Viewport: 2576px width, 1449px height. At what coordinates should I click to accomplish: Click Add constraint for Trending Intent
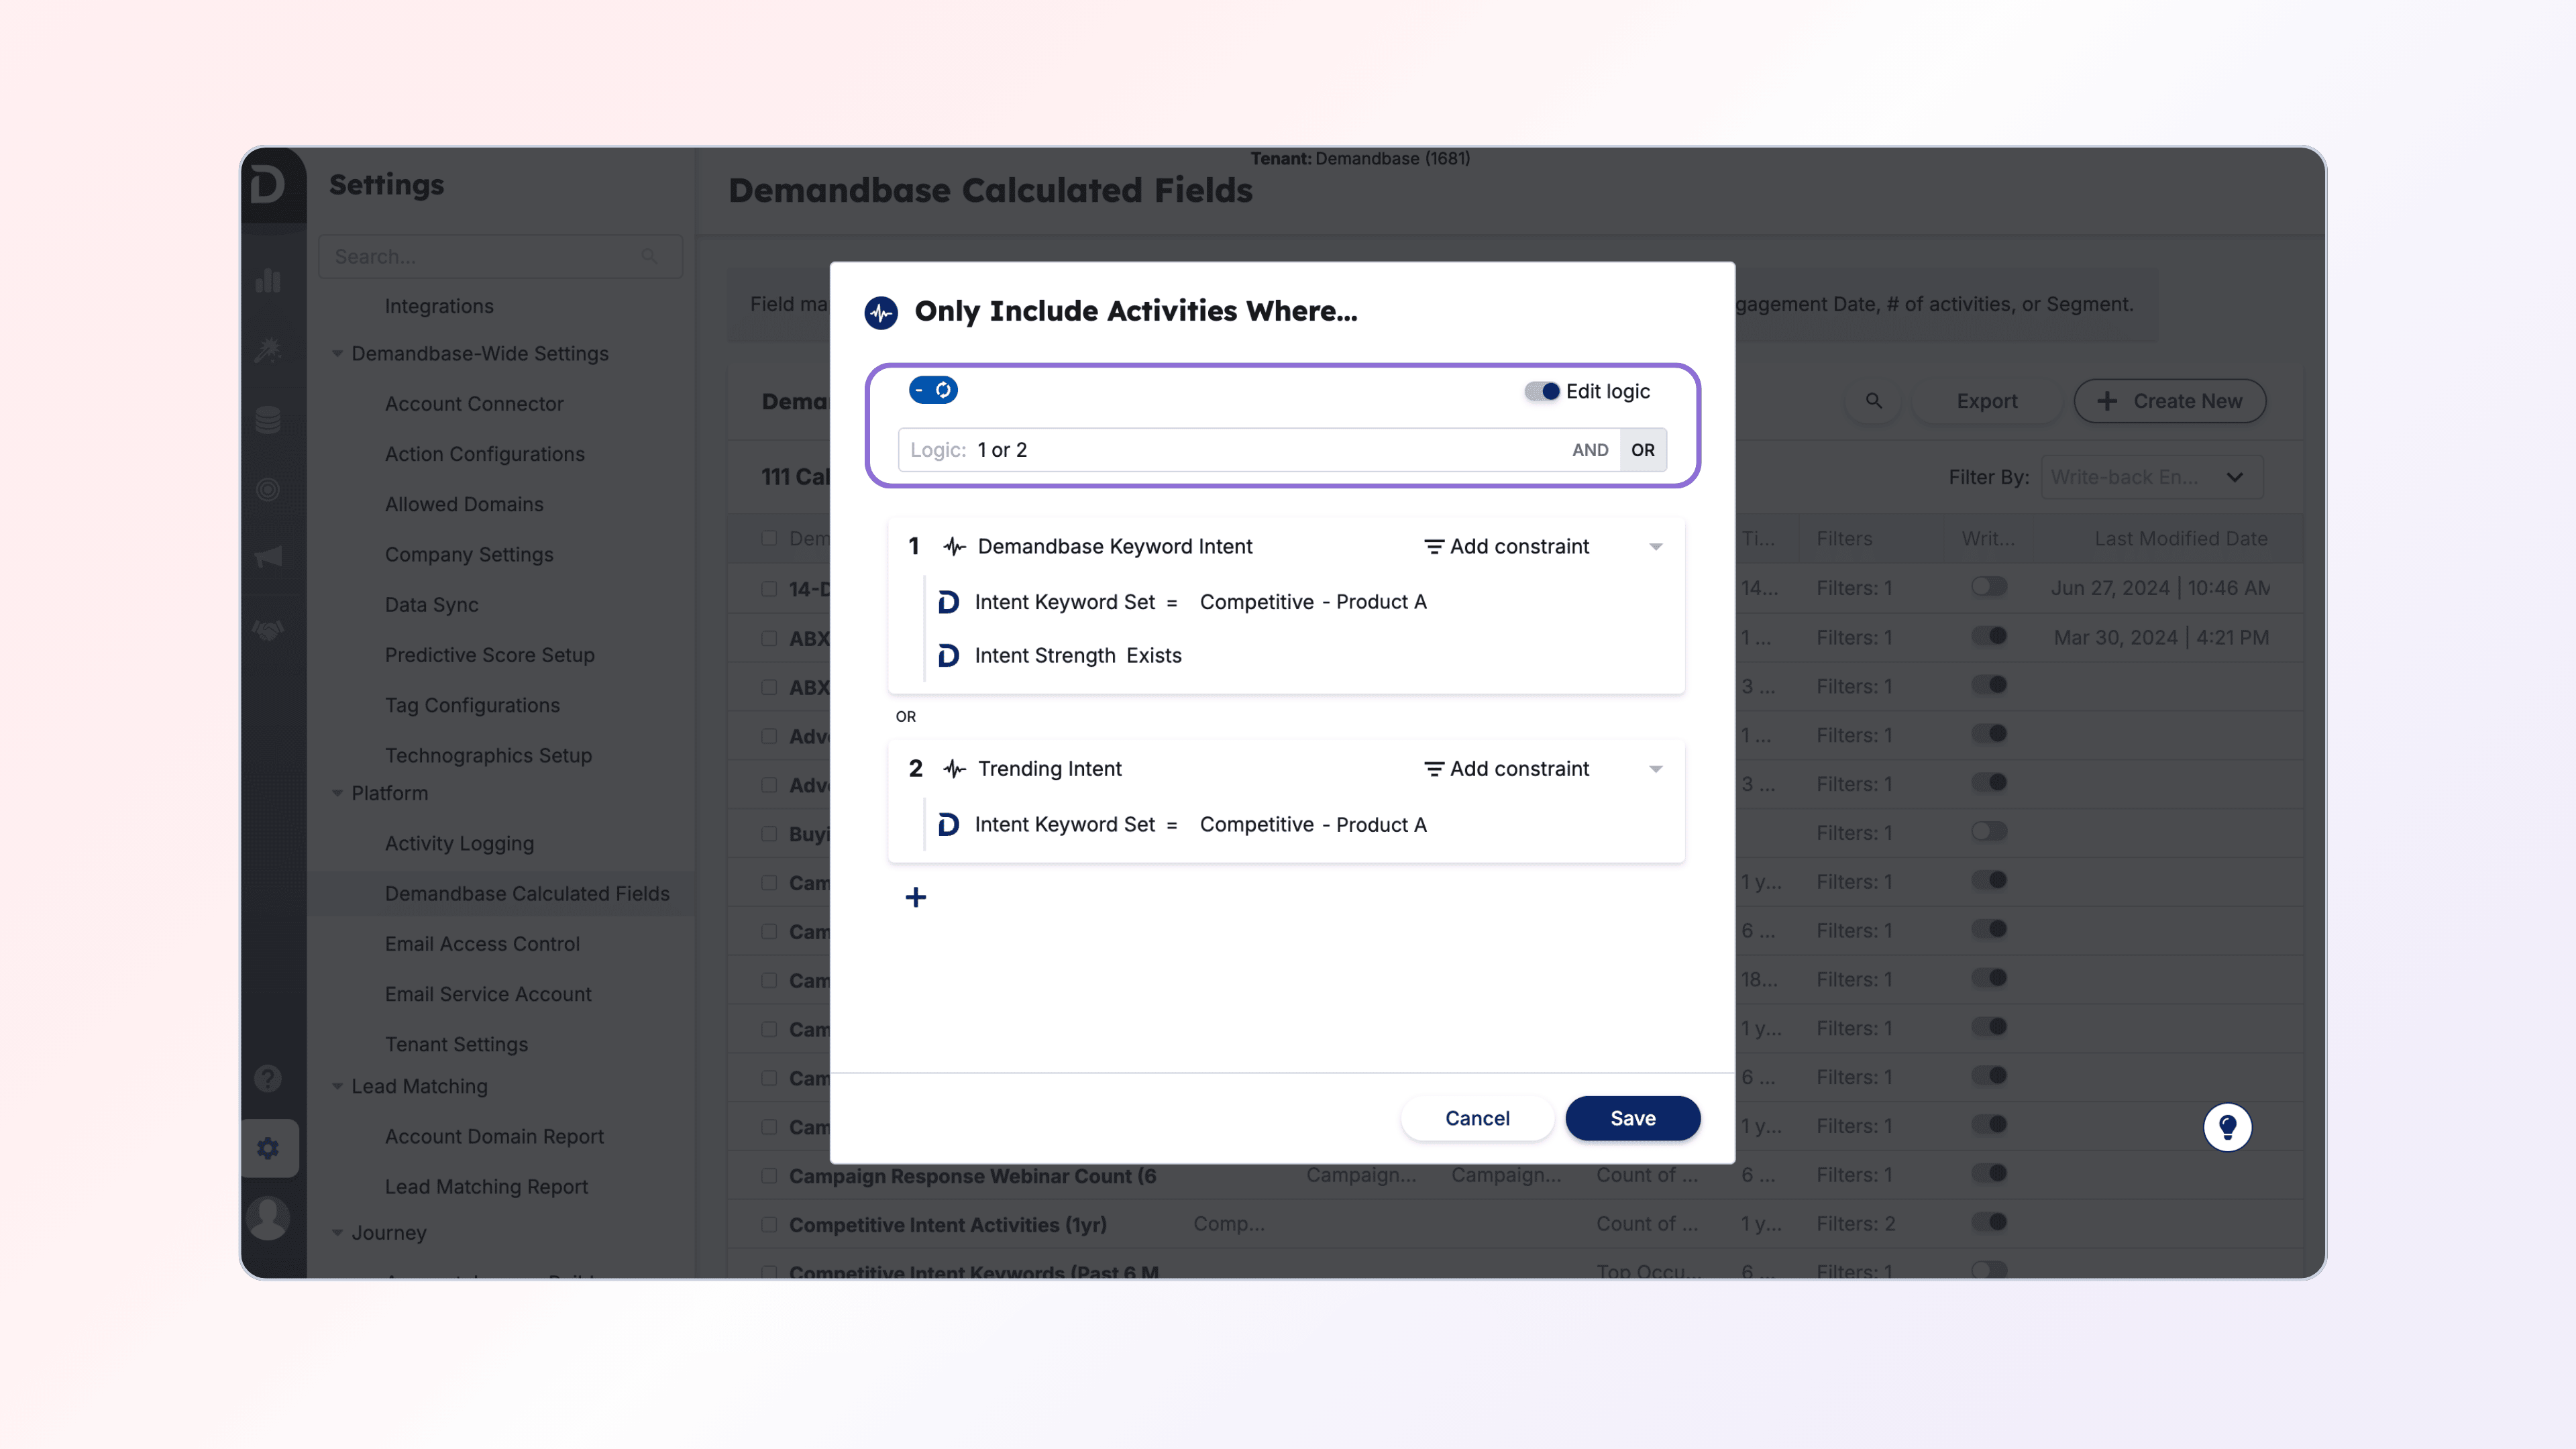[x=1506, y=768]
